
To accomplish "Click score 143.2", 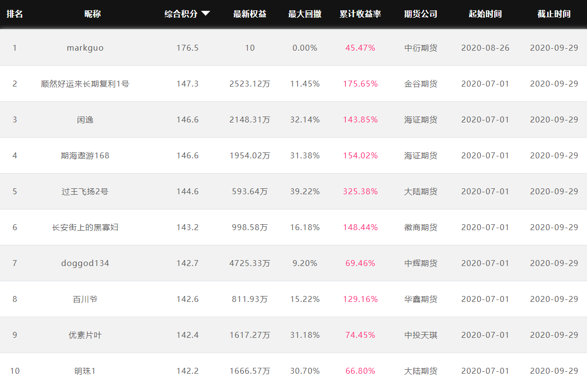I will [188, 227].
